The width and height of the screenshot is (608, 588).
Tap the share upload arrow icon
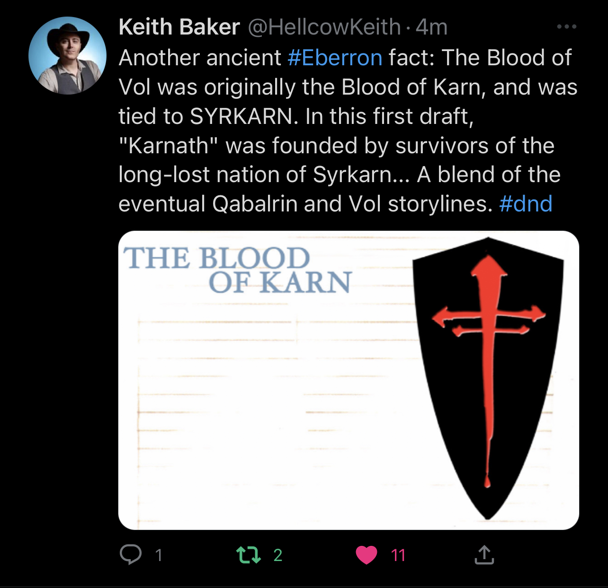click(484, 555)
